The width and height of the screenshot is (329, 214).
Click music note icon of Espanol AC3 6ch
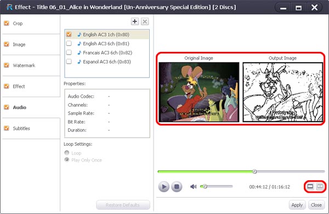(79, 62)
